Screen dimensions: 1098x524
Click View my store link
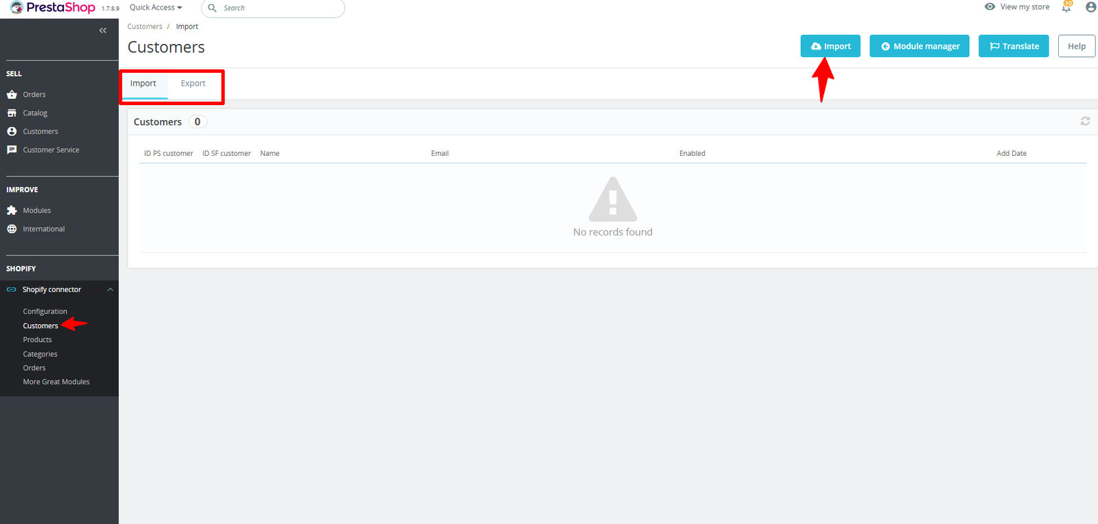[1025, 7]
